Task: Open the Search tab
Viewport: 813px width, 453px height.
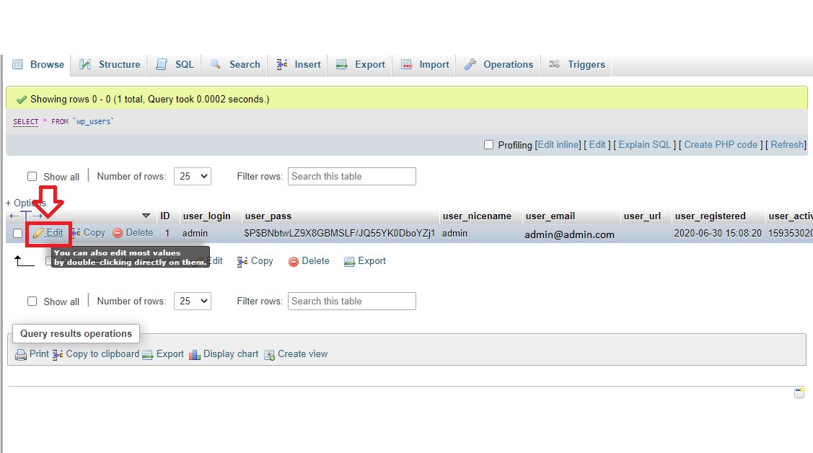Action: pos(235,64)
